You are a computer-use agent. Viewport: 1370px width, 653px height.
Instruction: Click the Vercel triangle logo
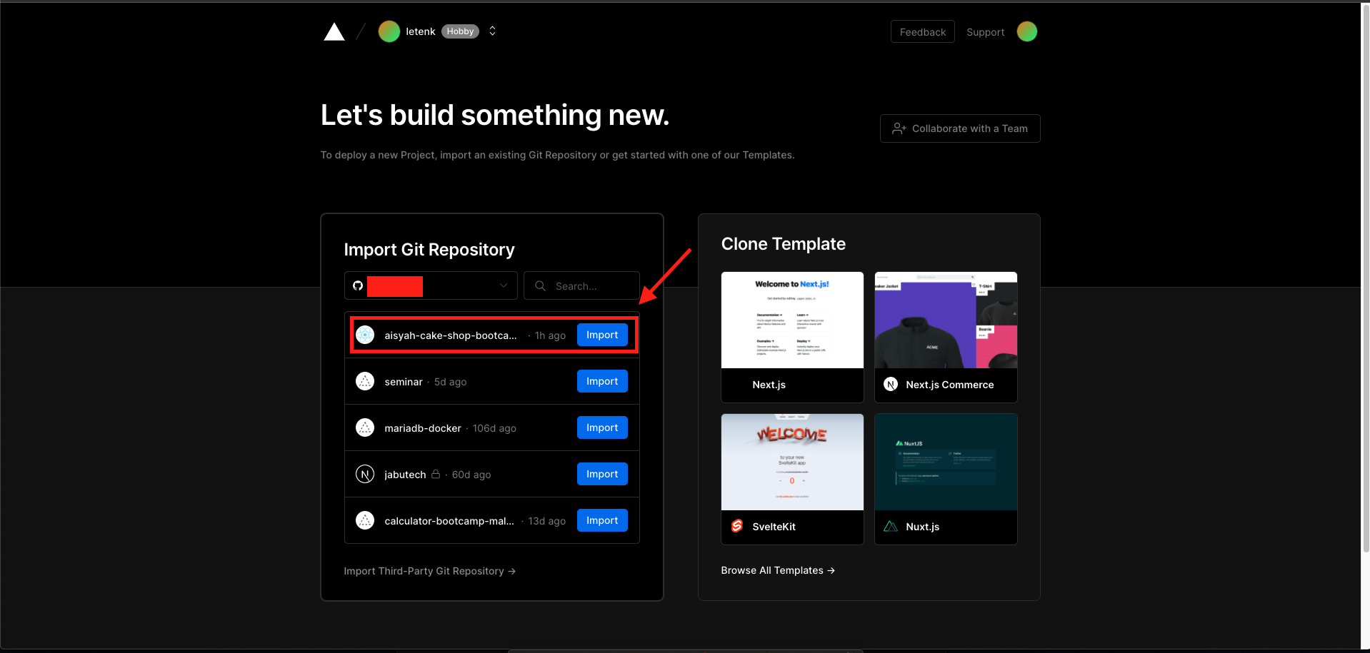(x=334, y=32)
